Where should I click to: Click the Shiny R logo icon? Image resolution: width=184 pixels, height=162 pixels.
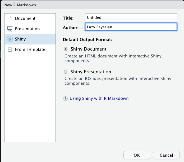coord(10,39)
